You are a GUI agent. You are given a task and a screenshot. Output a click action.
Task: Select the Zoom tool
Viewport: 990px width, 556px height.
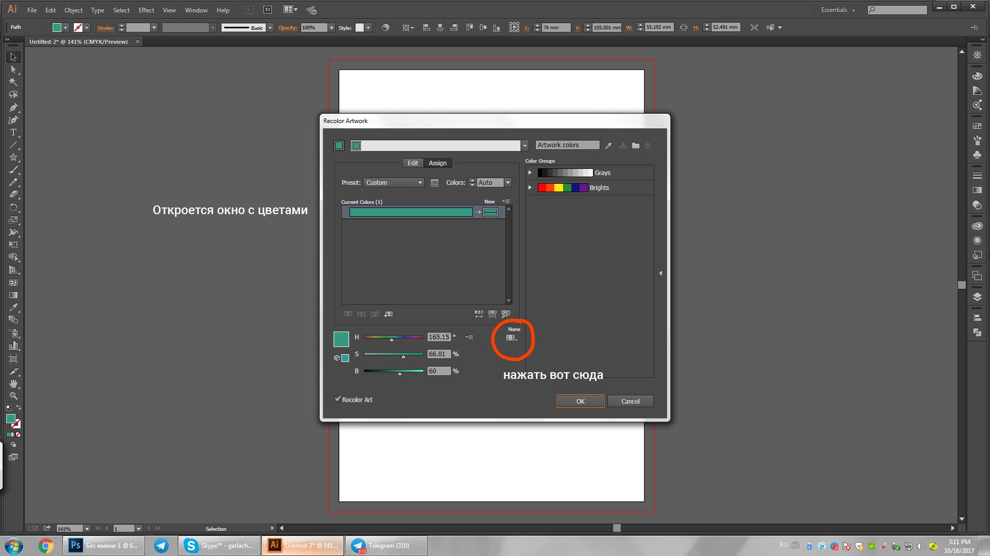[x=13, y=396]
